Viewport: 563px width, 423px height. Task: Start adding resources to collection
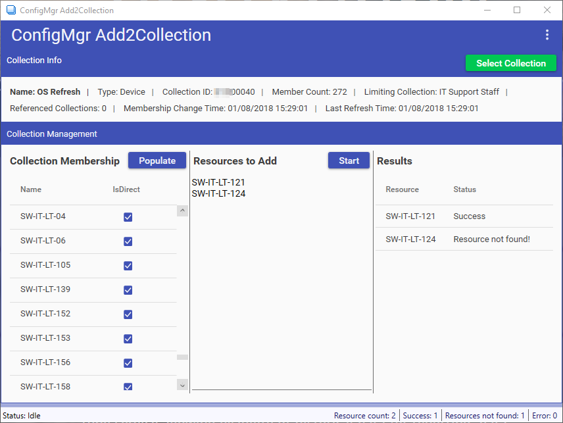349,161
